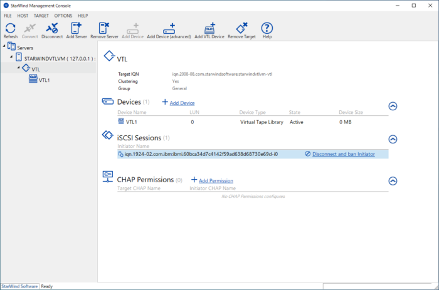Viewport: 439px width, 290px height.
Task: Click plus icon next to Add Device link
Action: [165, 102]
